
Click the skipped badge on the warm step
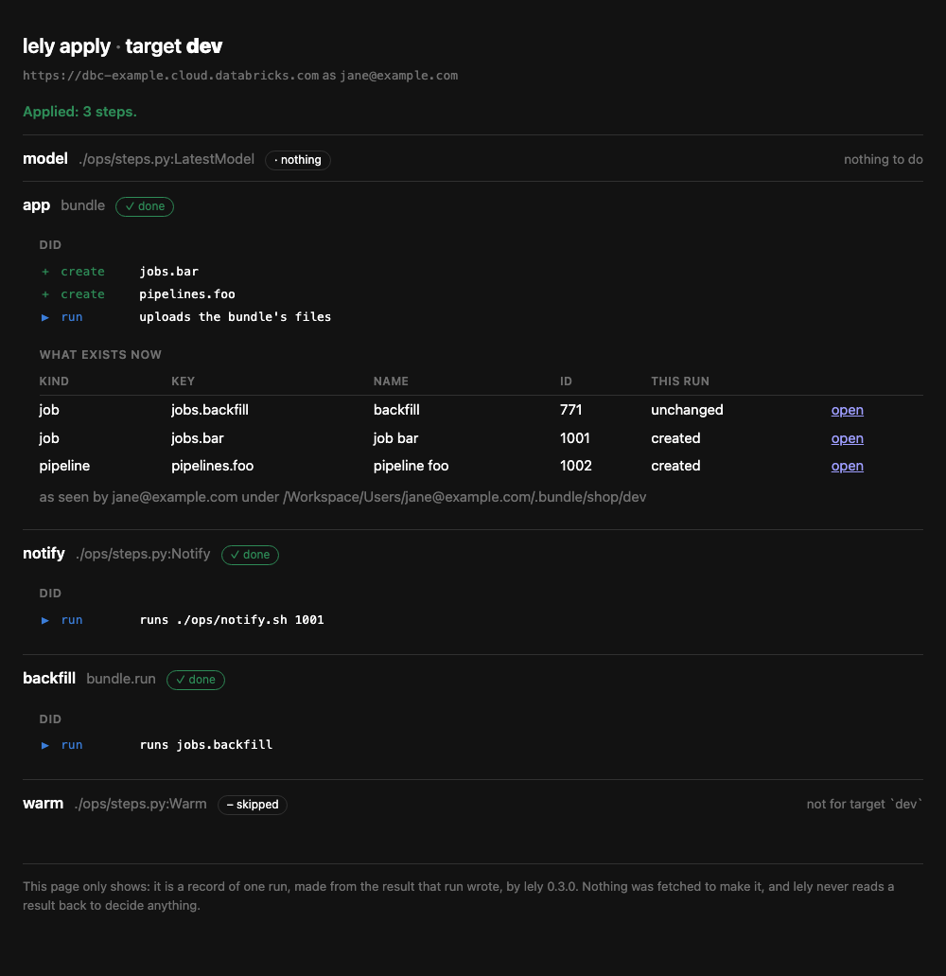(x=253, y=805)
